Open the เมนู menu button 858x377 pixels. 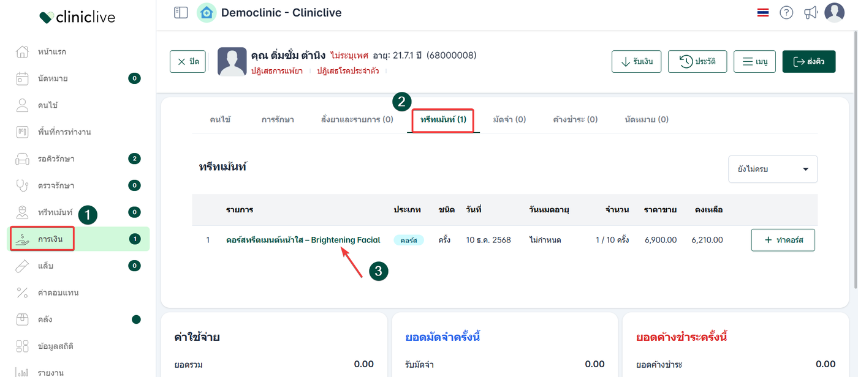(754, 61)
